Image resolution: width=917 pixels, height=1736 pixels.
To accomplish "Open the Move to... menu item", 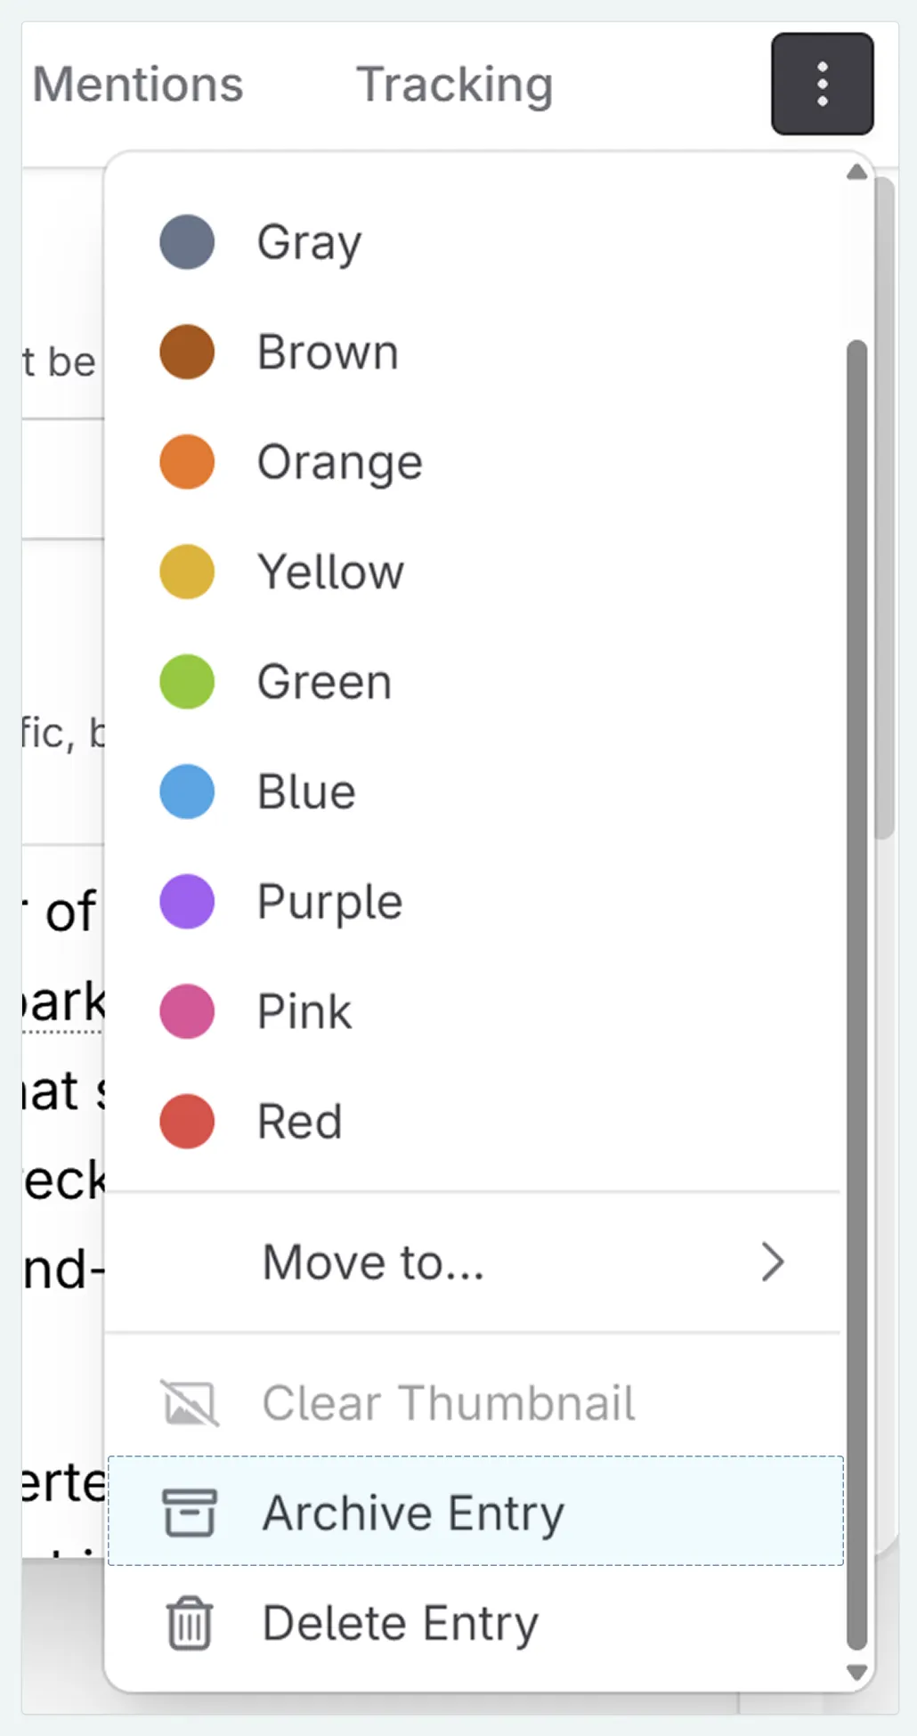I will (x=373, y=1262).
